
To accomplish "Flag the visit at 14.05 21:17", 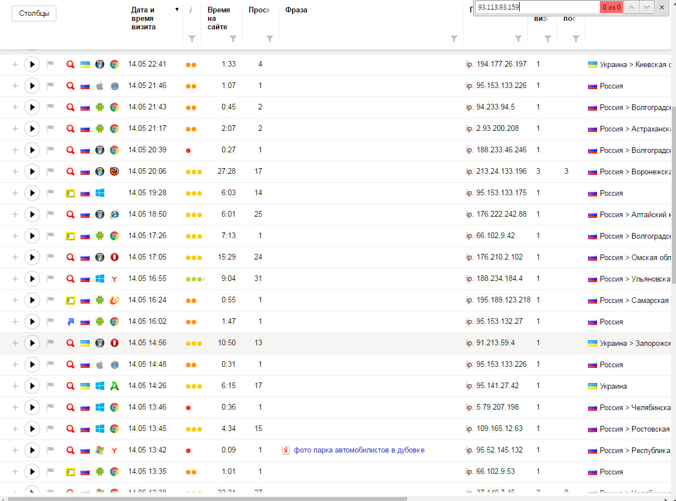I will (x=50, y=128).
